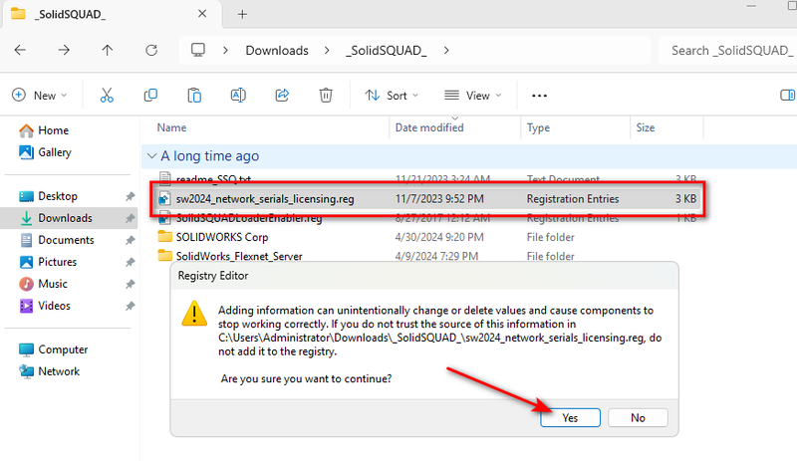Open Gallery in navigation pane
Image resolution: width=797 pixels, height=461 pixels.
45,152
